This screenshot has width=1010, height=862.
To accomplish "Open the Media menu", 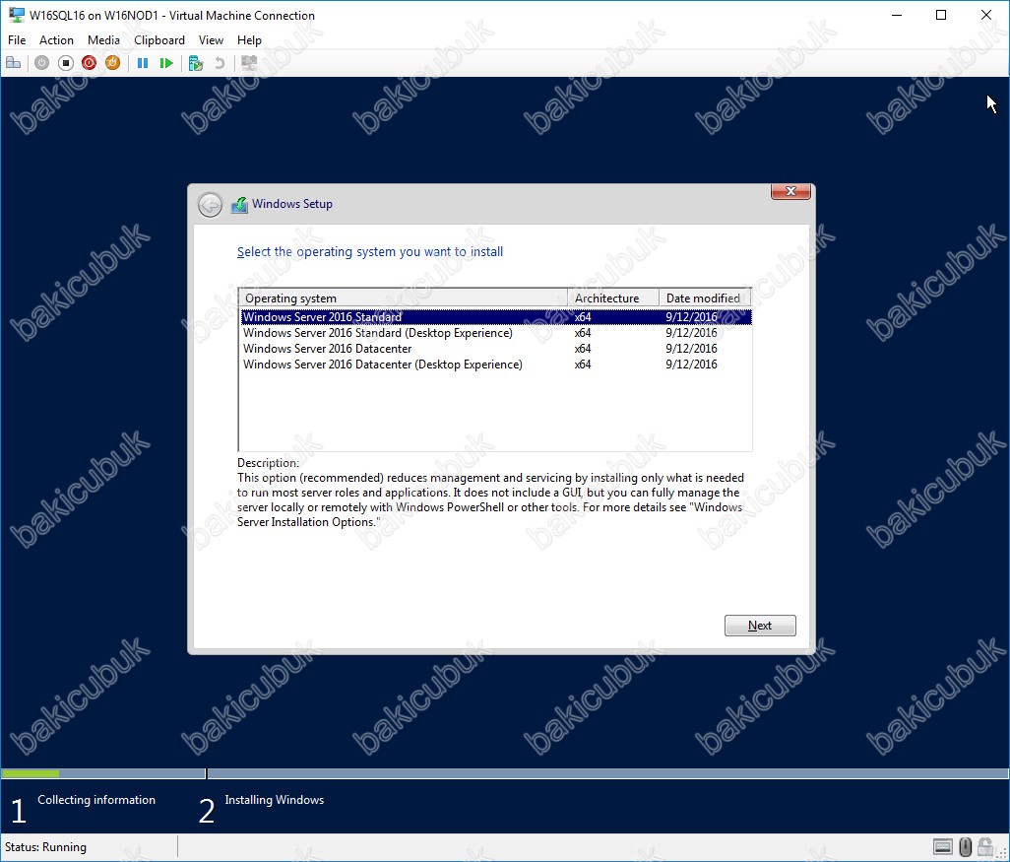I will click(x=103, y=40).
